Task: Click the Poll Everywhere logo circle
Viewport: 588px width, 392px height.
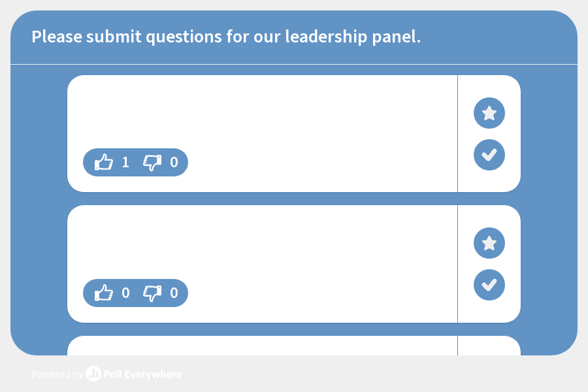Action: (93, 374)
